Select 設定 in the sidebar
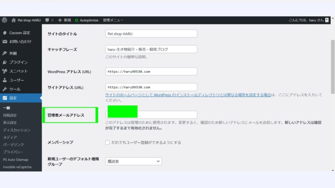The height and width of the screenshot is (188, 335). (x=13, y=98)
